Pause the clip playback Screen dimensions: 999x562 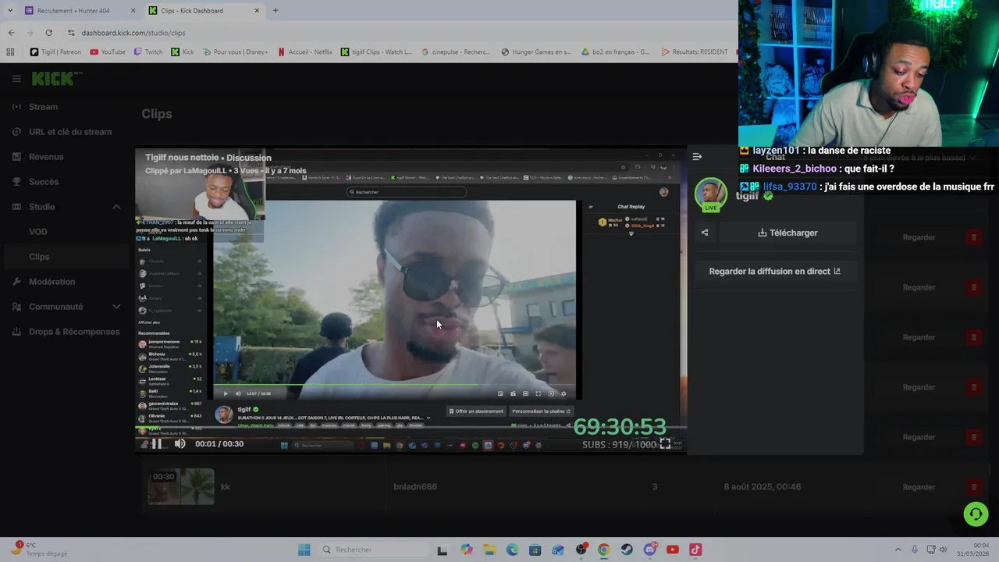156,443
